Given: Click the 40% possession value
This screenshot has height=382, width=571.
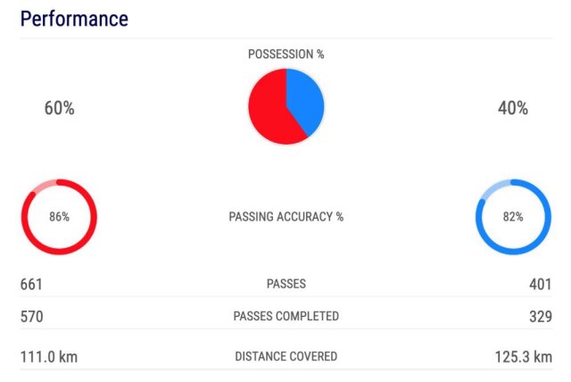Looking at the screenshot, I should coord(512,108).
